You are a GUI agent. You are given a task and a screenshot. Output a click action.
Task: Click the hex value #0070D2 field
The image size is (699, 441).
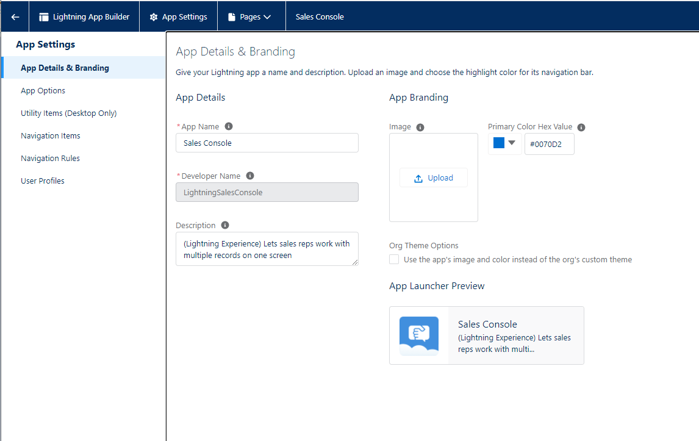click(549, 144)
